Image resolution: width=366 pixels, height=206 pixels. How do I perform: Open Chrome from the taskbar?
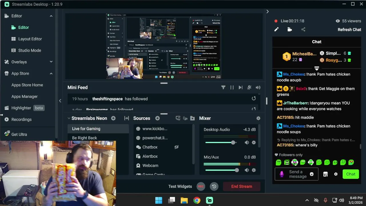pos(197,200)
